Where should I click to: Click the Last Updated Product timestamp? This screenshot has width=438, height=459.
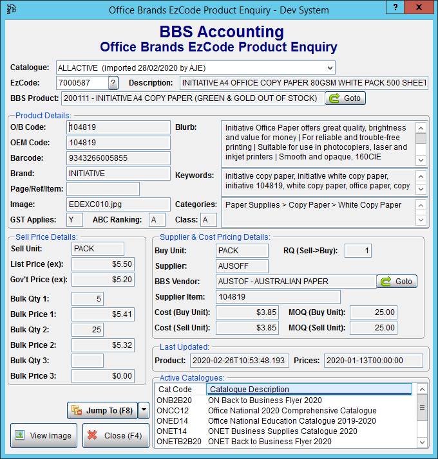pyautogui.click(x=240, y=361)
